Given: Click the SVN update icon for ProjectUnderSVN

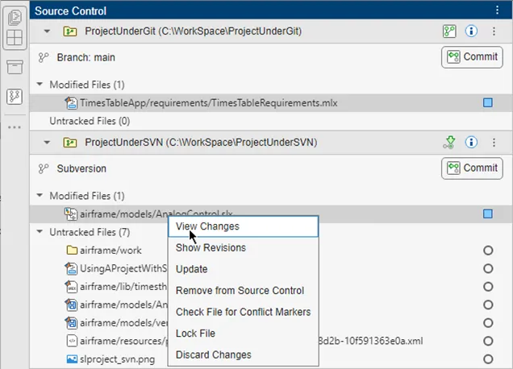Looking at the screenshot, I should click(x=449, y=143).
